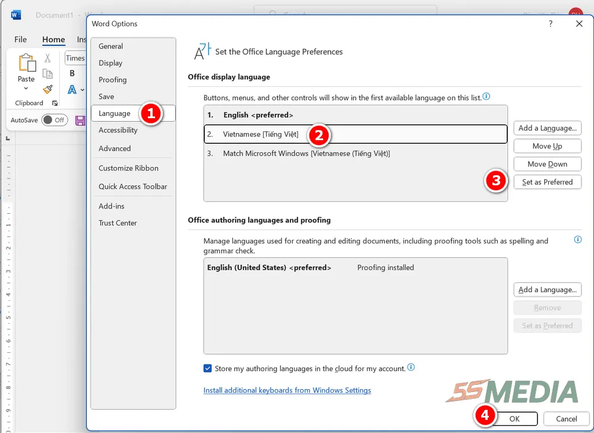Image resolution: width=594 pixels, height=433 pixels.
Task: Switch to the Home ribbon tab
Action: click(53, 39)
